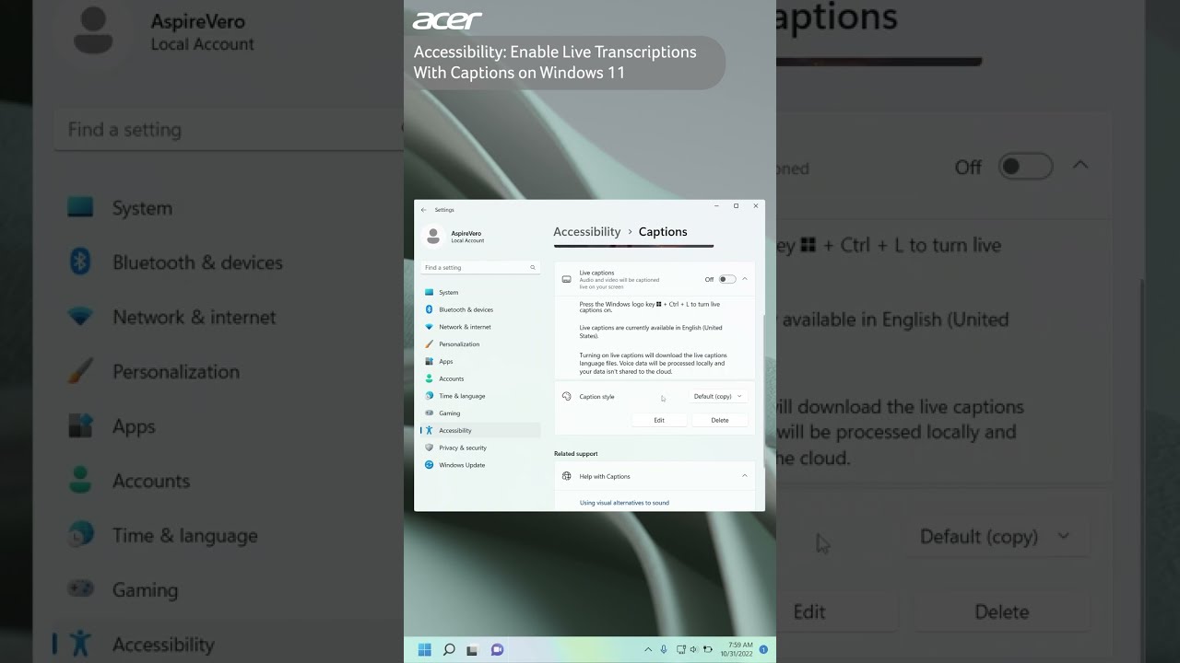
Task: Check the battery icon in the tray
Action: coord(706,650)
